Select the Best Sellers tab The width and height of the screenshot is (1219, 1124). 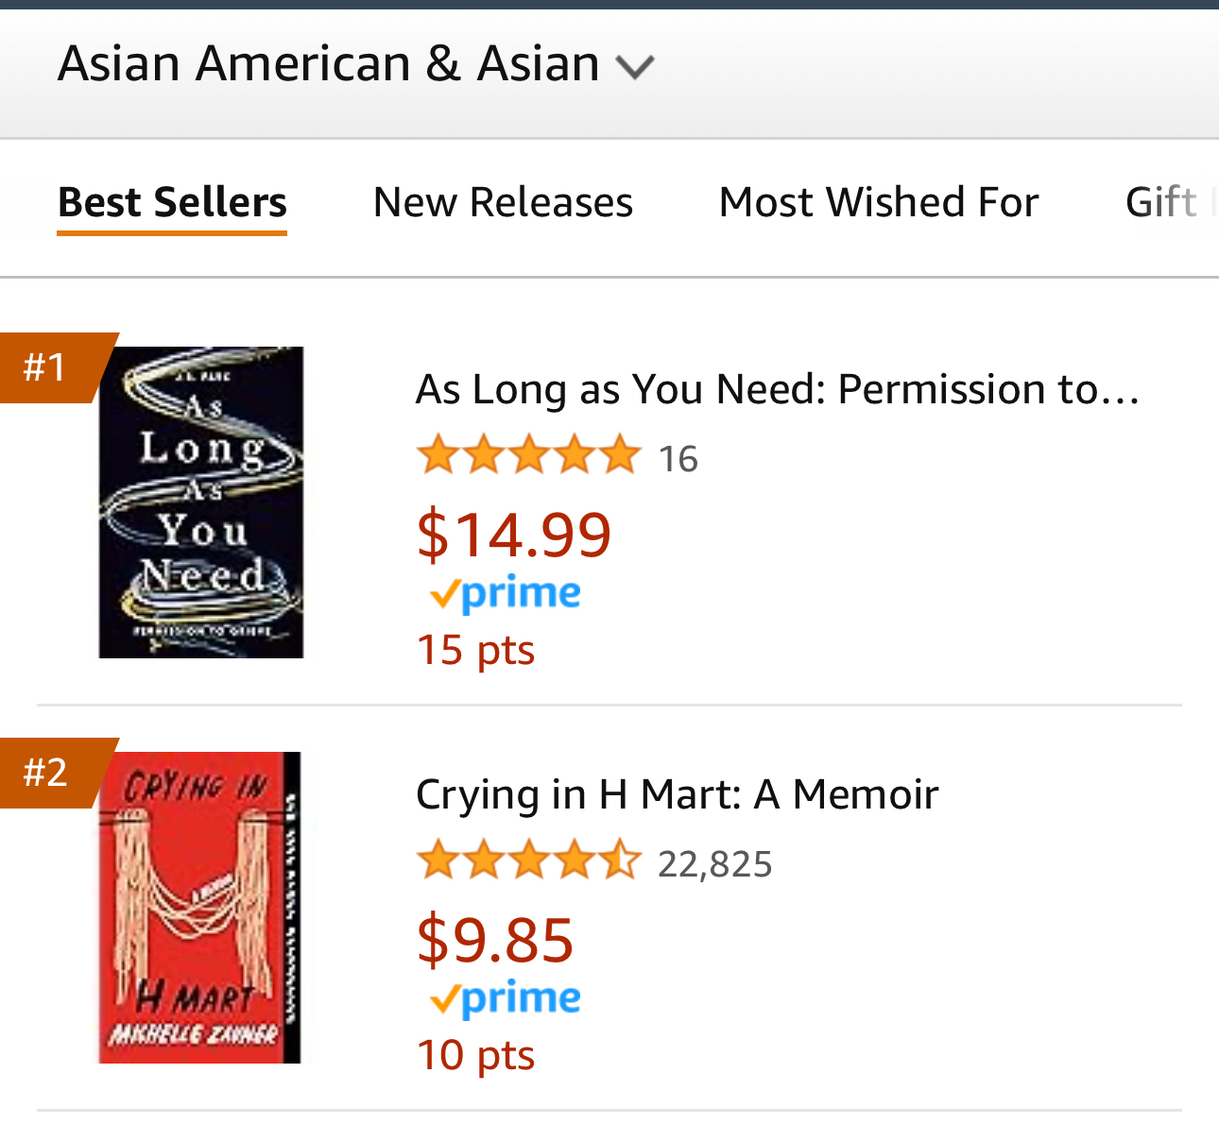tap(172, 202)
